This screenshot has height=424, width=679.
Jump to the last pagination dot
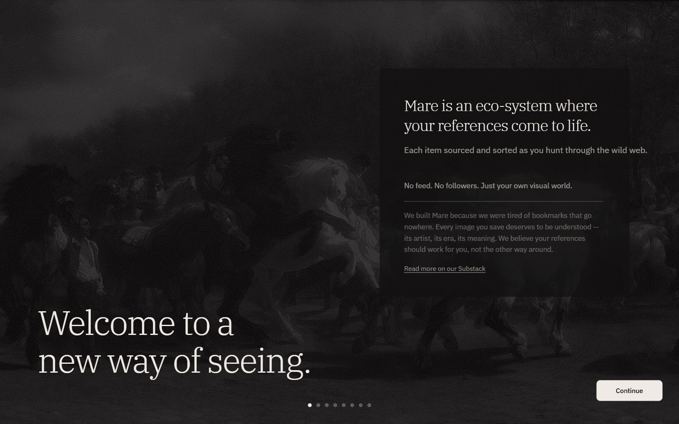(369, 405)
